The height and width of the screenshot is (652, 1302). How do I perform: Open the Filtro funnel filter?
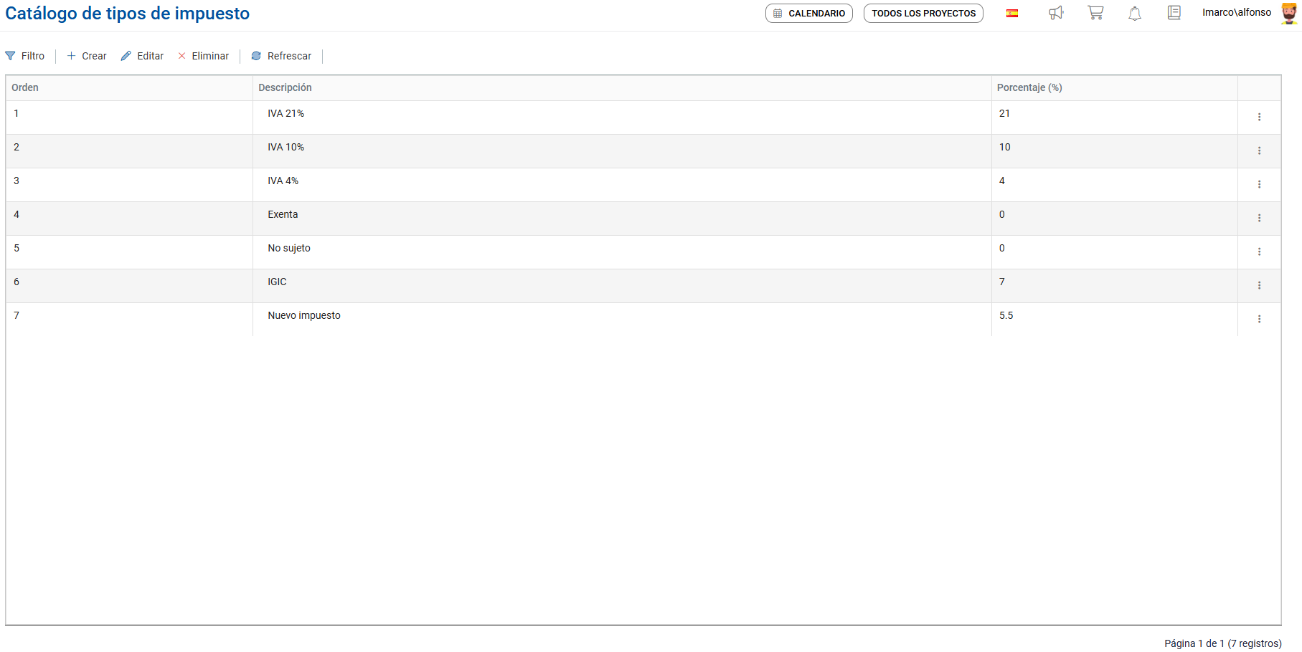point(25,56)
